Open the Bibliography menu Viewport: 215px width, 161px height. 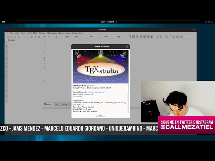click(x=52, y=33)
